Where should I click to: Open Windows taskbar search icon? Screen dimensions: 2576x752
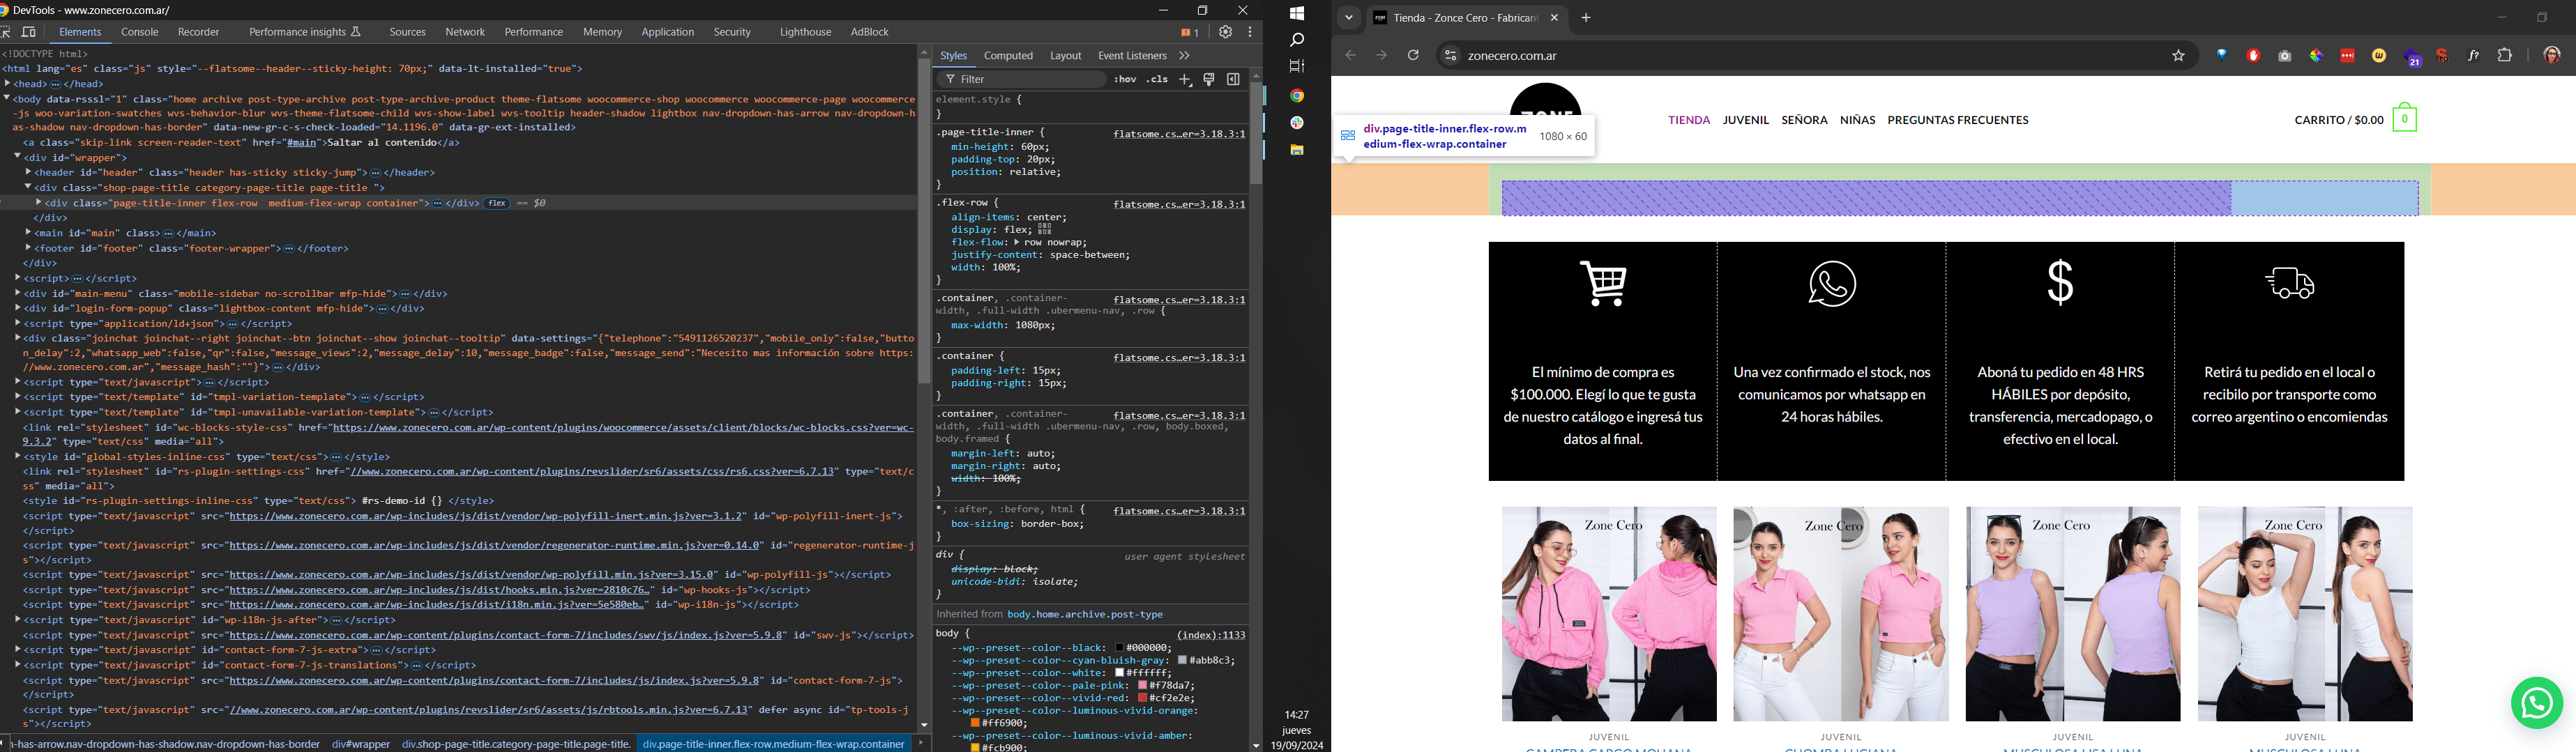1297,41
